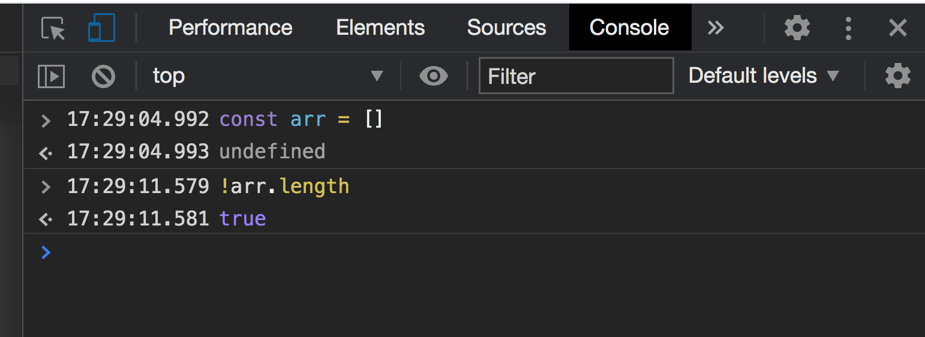Activate the inspect element picker icon
This screenshot has width=925, height=337.
coord(53,28)
